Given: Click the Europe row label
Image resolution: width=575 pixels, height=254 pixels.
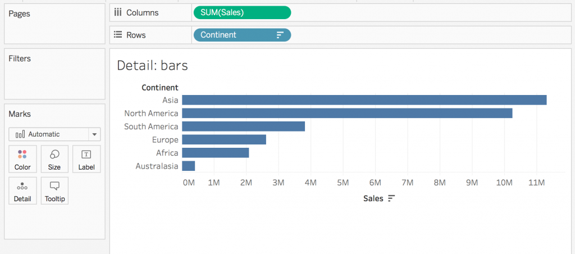Looking at the screenshot, I should click(165, 139).
